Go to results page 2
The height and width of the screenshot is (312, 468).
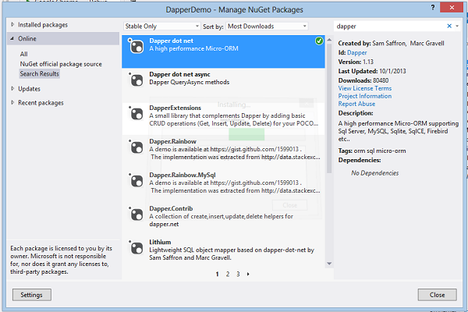pos(228,274)
